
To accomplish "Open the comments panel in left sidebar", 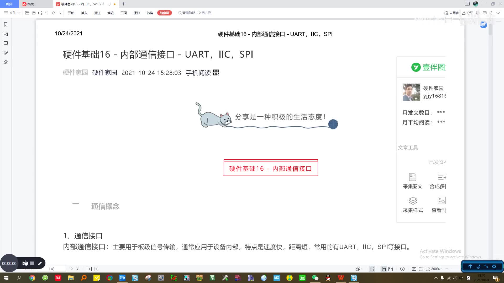I will coord(6,43).
